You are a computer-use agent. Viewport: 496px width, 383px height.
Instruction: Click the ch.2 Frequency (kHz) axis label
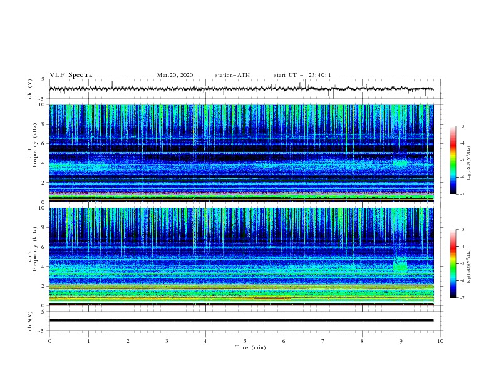click(x=33, y=249)
